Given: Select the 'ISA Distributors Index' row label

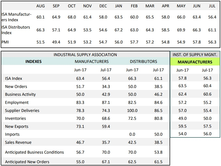Looking at the screenshot, I should pos(16,30).
